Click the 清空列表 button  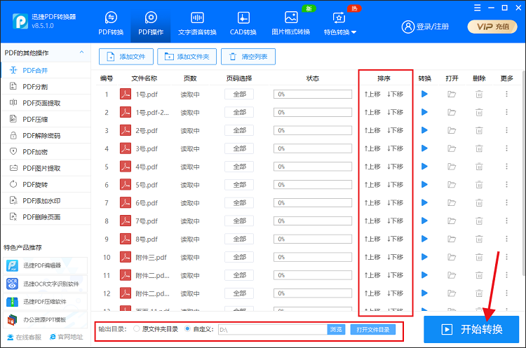[248, 57]
